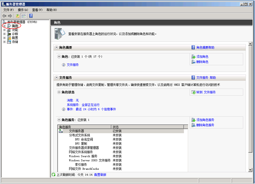Collapse the 角色状态 subsection

(x=59, y=92)
